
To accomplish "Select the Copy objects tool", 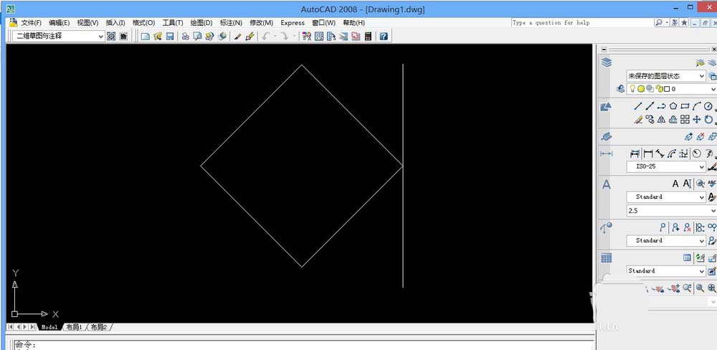I will (650, 119).
